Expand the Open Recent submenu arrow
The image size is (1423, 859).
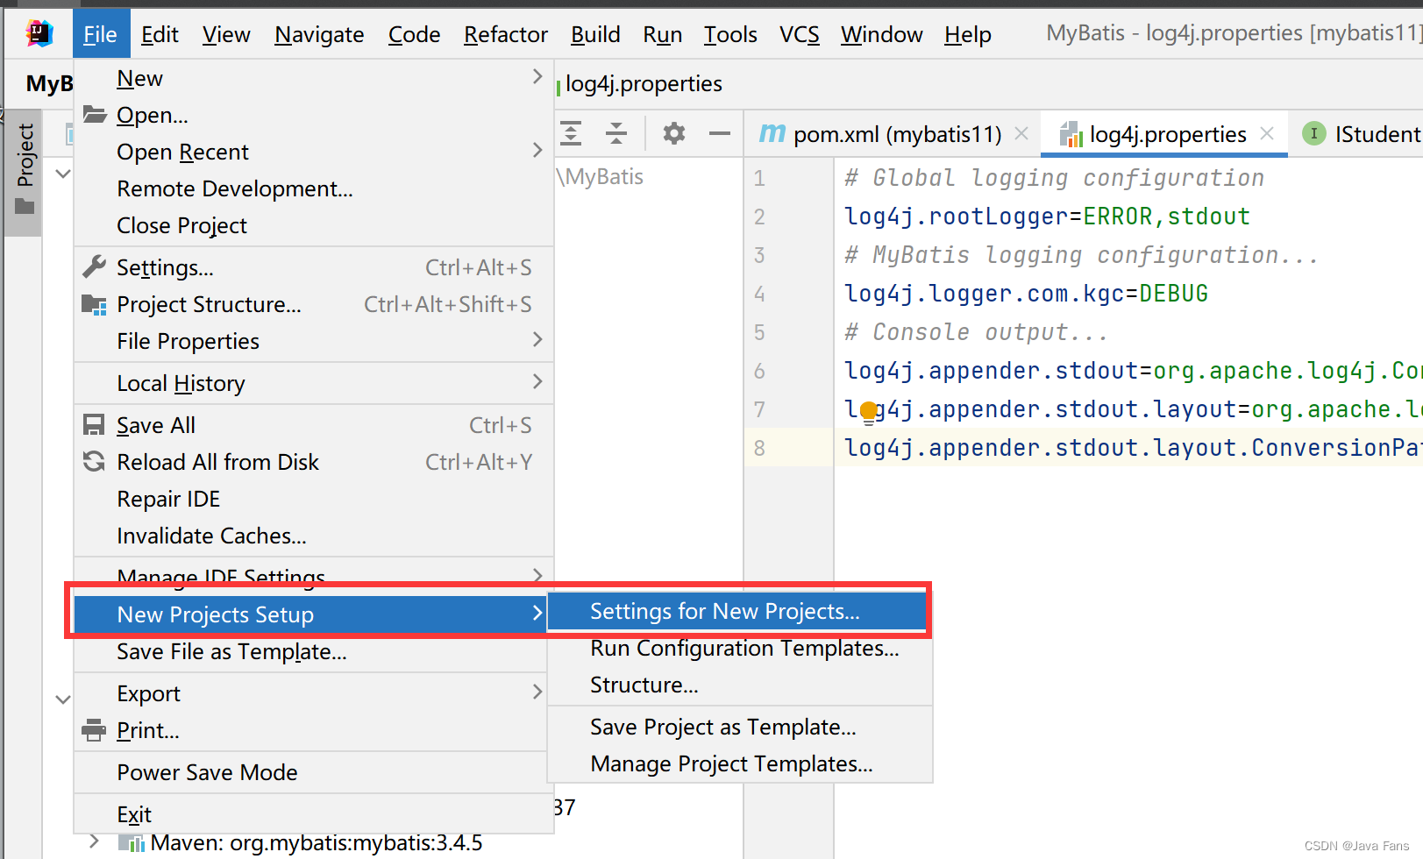point(537,151)
